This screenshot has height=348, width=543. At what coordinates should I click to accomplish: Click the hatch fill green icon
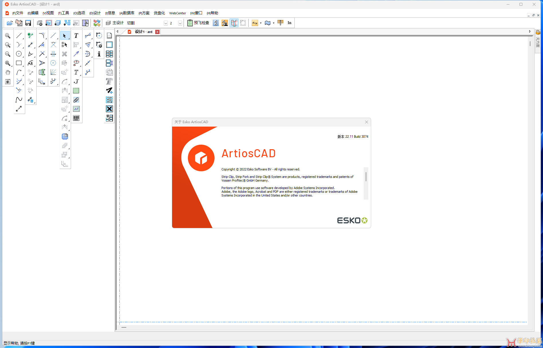point(76,91)
